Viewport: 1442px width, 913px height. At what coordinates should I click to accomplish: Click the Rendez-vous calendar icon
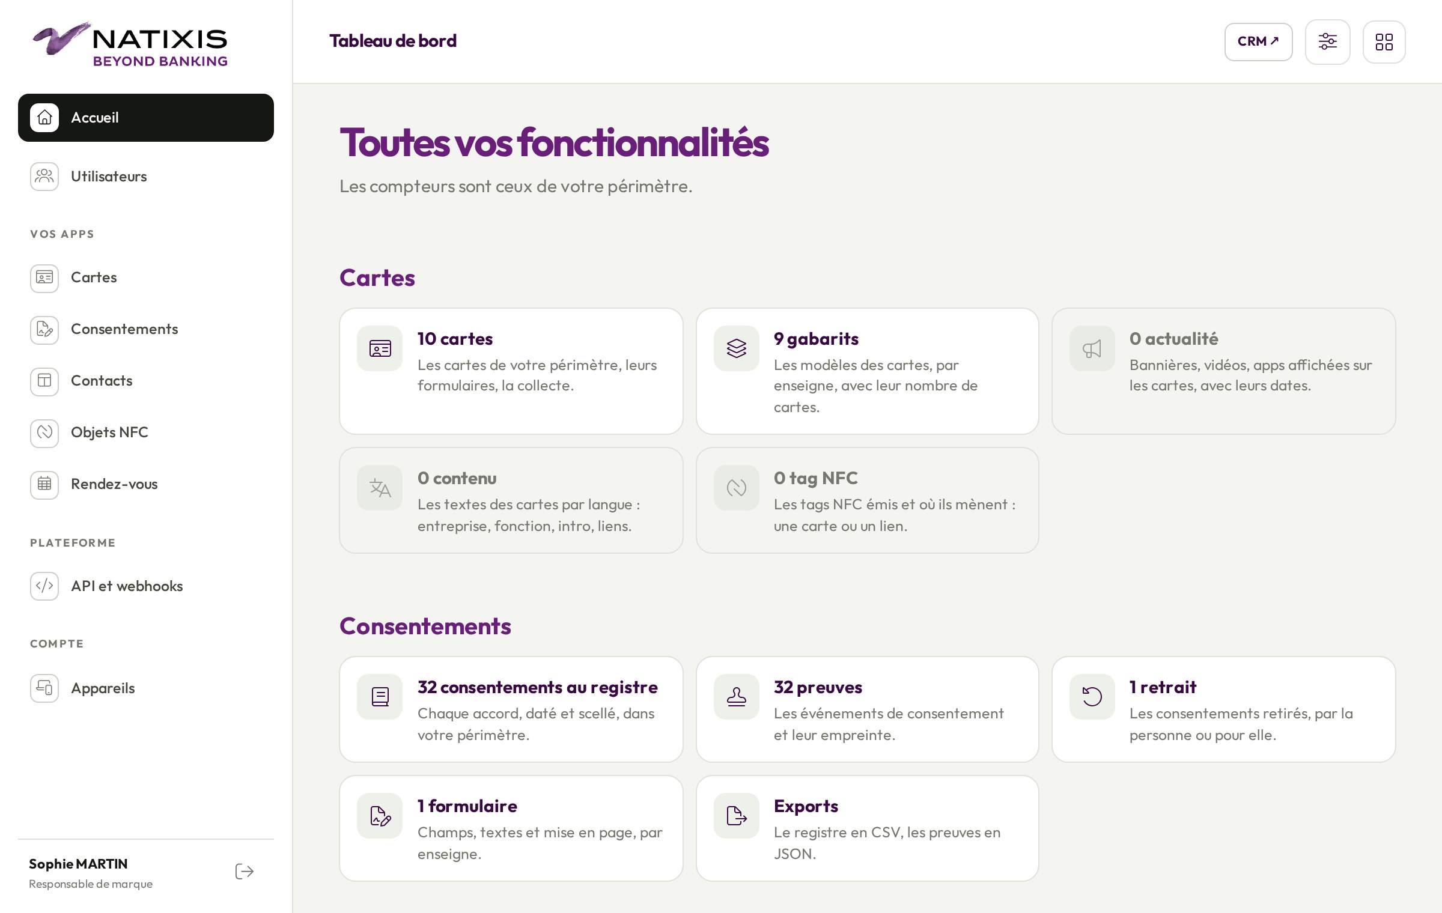44,484
